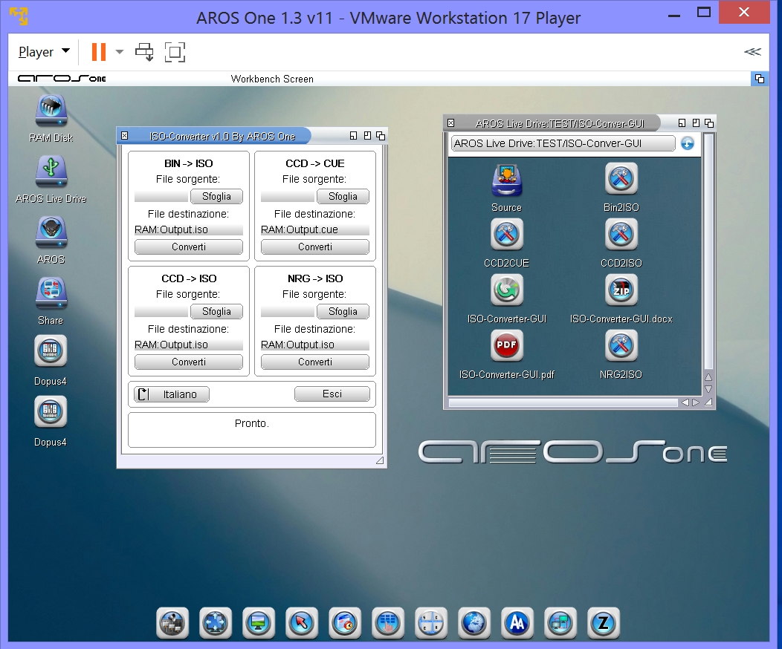
Task: Click the Pronto. status text
Action: [x=252, y=423]
